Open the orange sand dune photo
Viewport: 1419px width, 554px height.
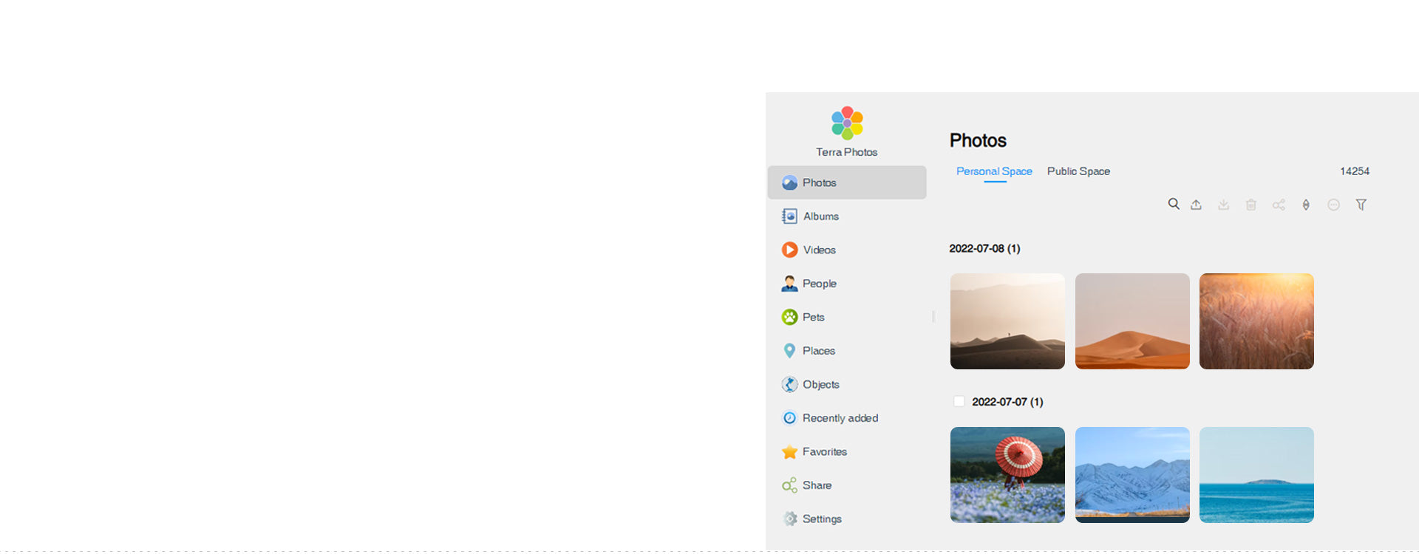1132,321
